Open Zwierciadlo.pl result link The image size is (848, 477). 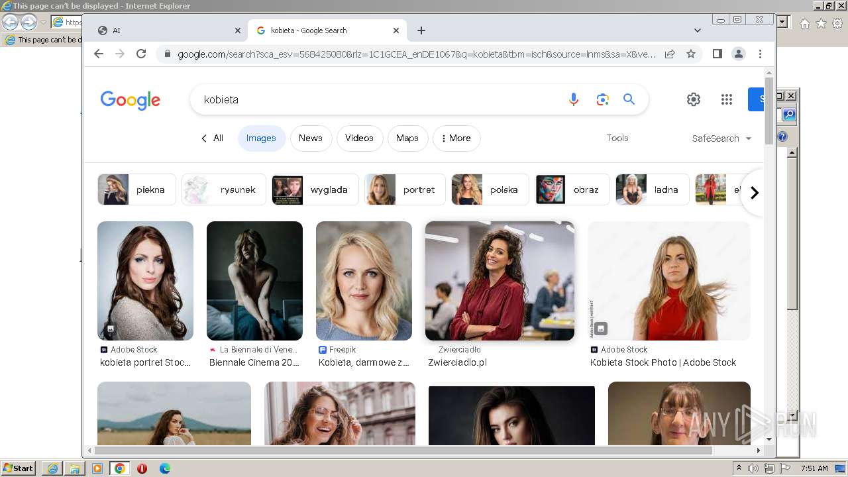[x=457, y=362]
